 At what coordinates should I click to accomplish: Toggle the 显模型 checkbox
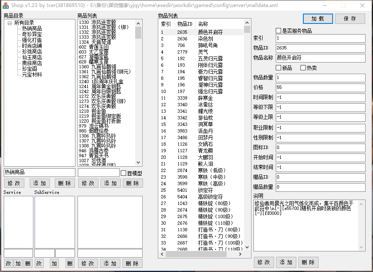pos(124,173)
